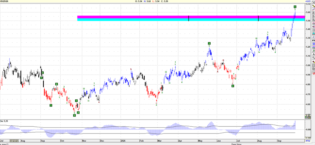
Task: Click the boxed wave 4 below red C
Action: pyautogui.click(x=233, y=86)
